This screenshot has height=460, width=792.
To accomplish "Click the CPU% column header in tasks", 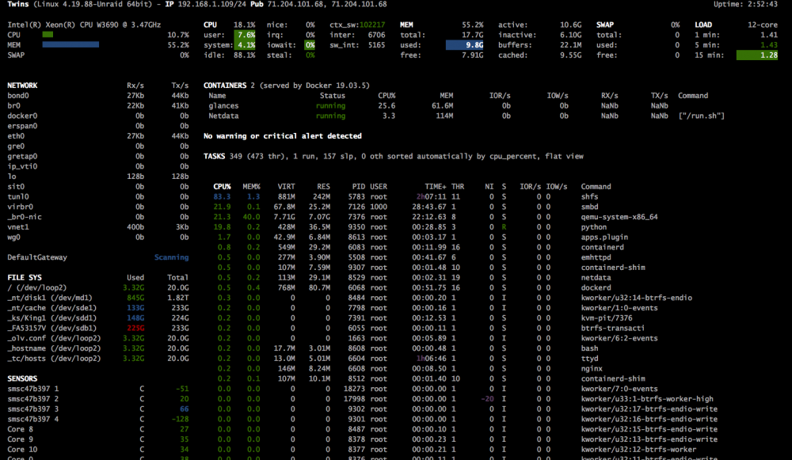I will pyautogui.click(x=222, y=186).
